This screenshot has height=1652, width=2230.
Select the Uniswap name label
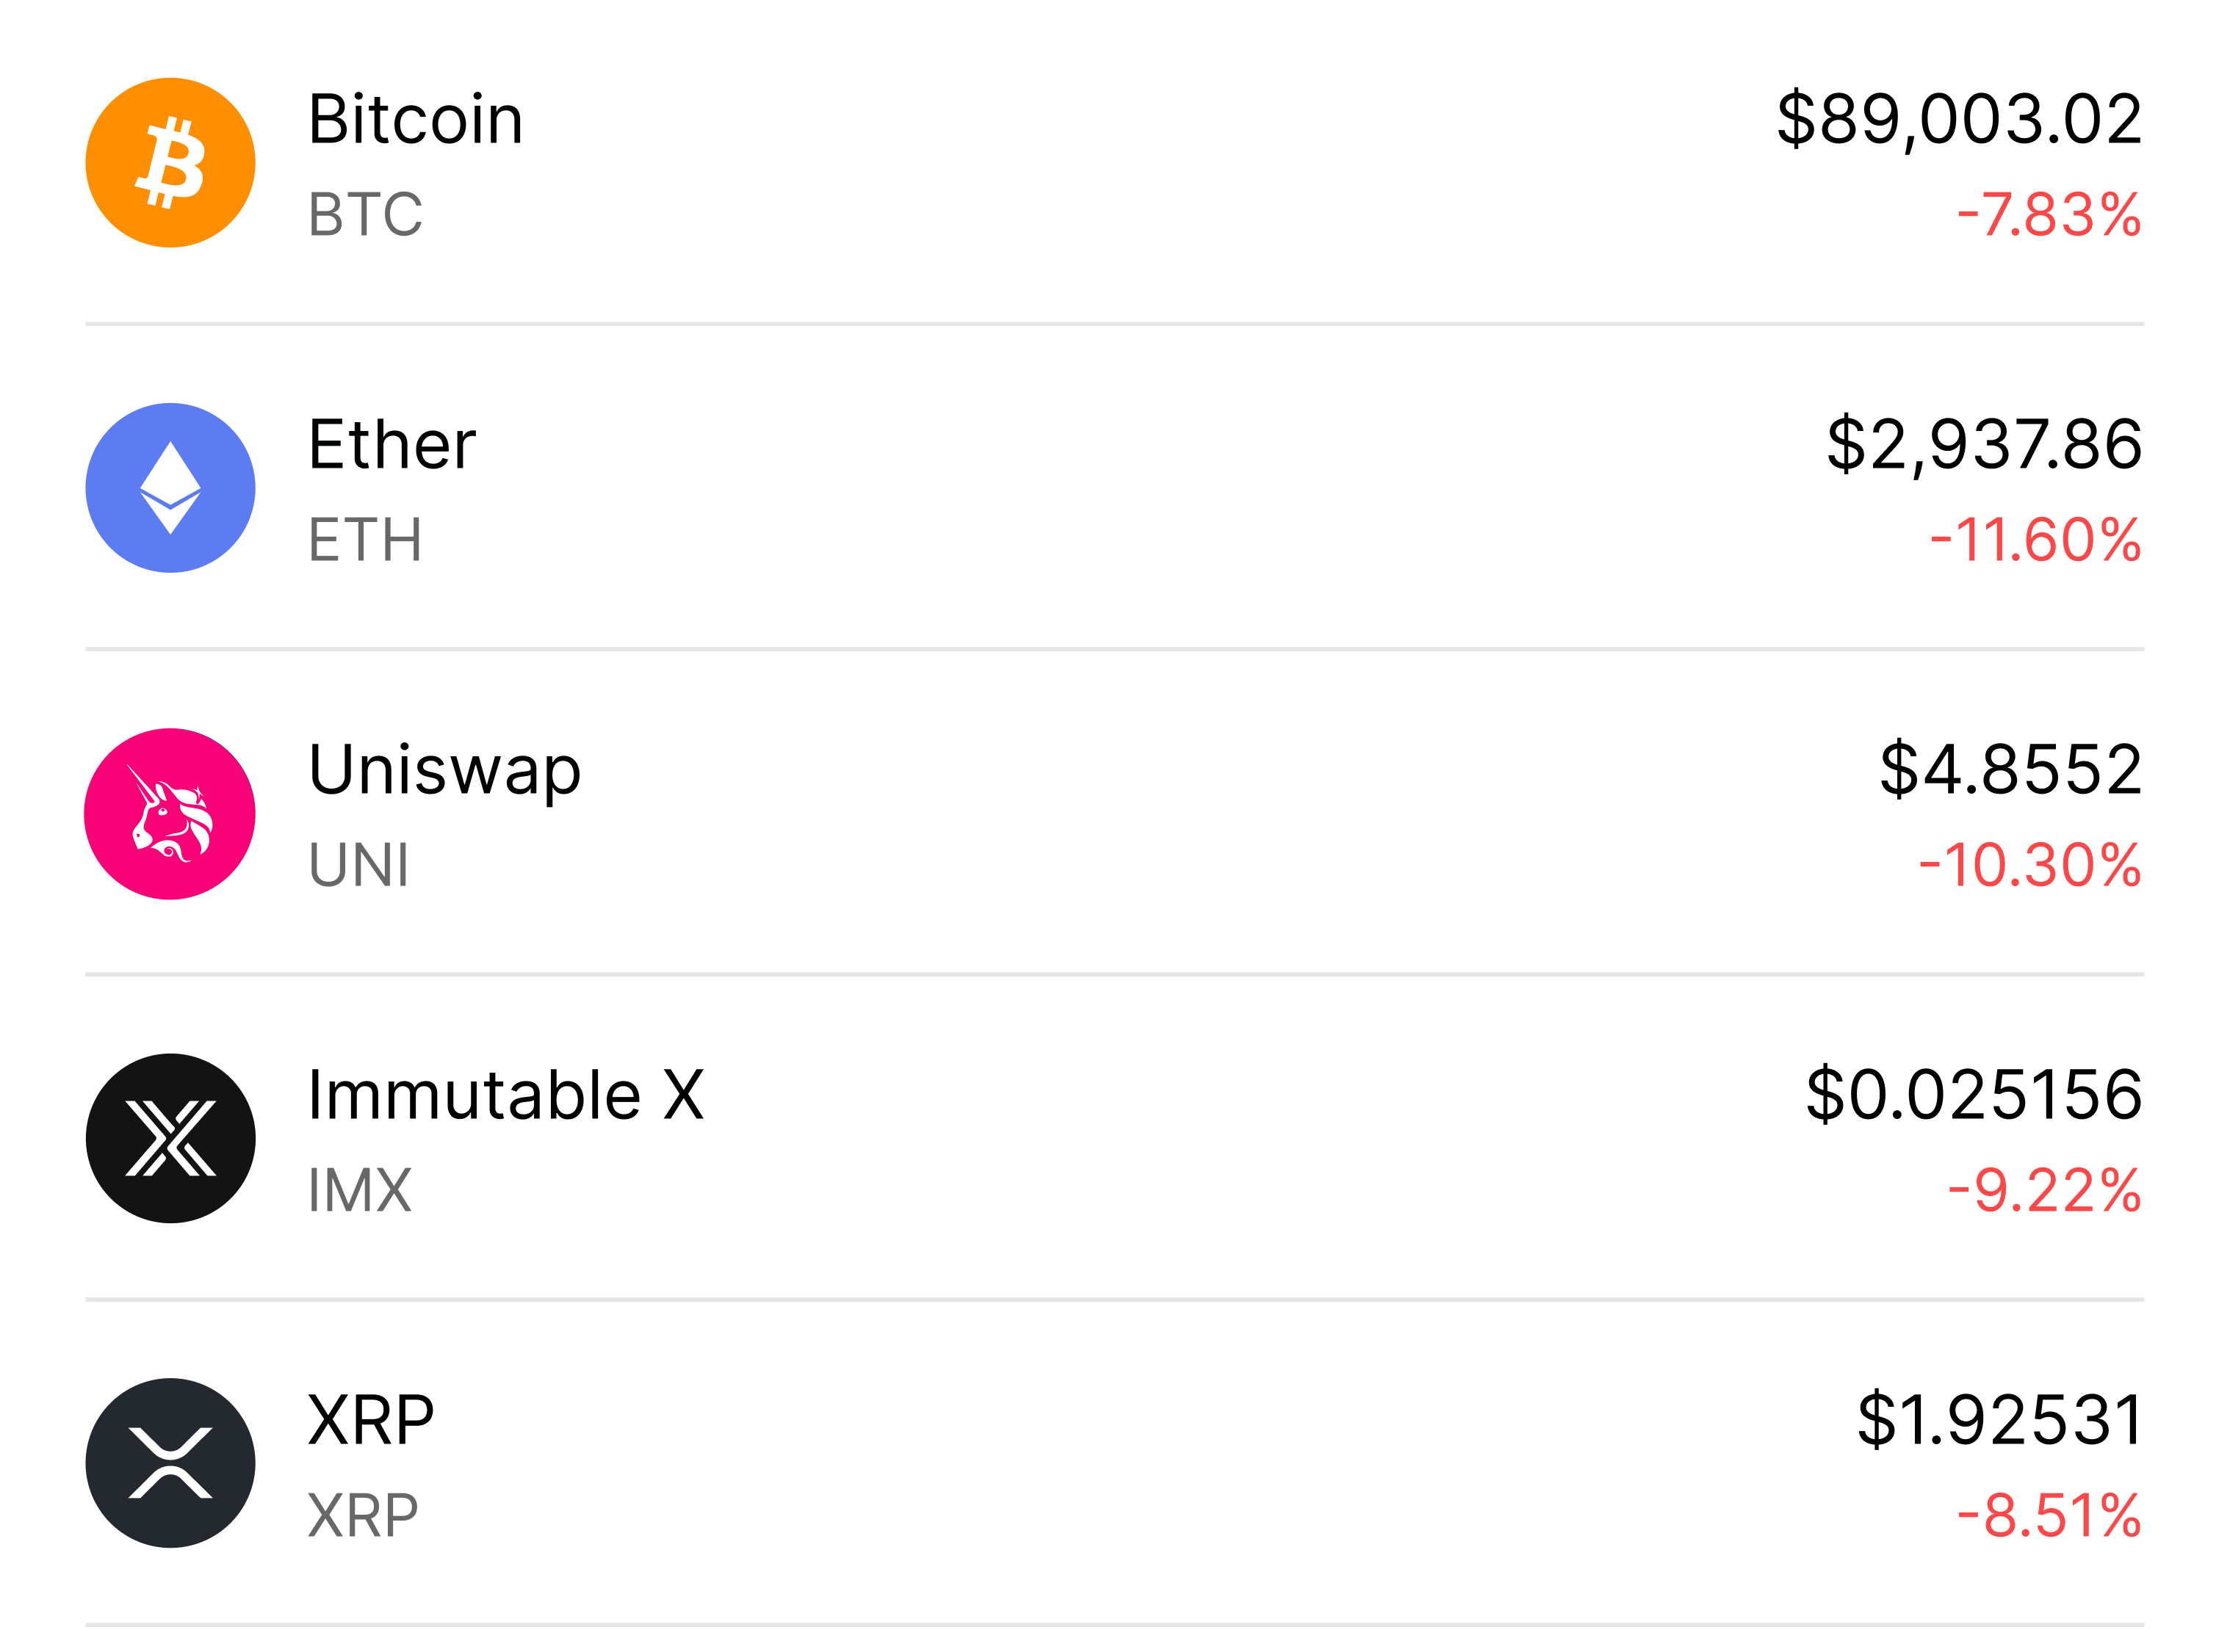[x=444, y=771]
